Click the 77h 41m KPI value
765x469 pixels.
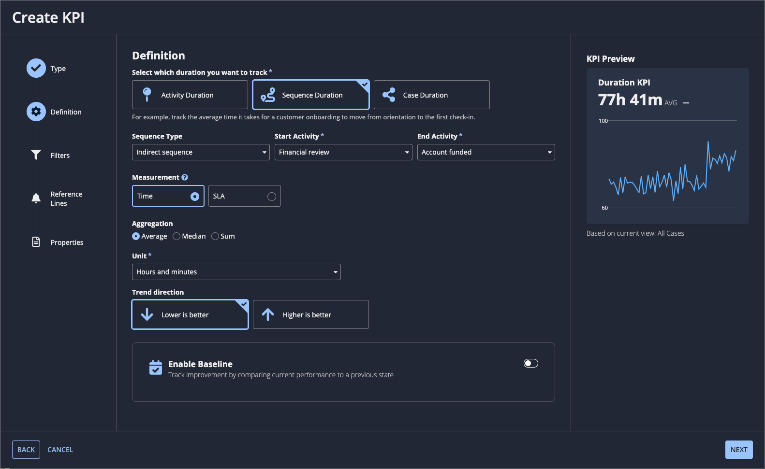click(630, 100)
